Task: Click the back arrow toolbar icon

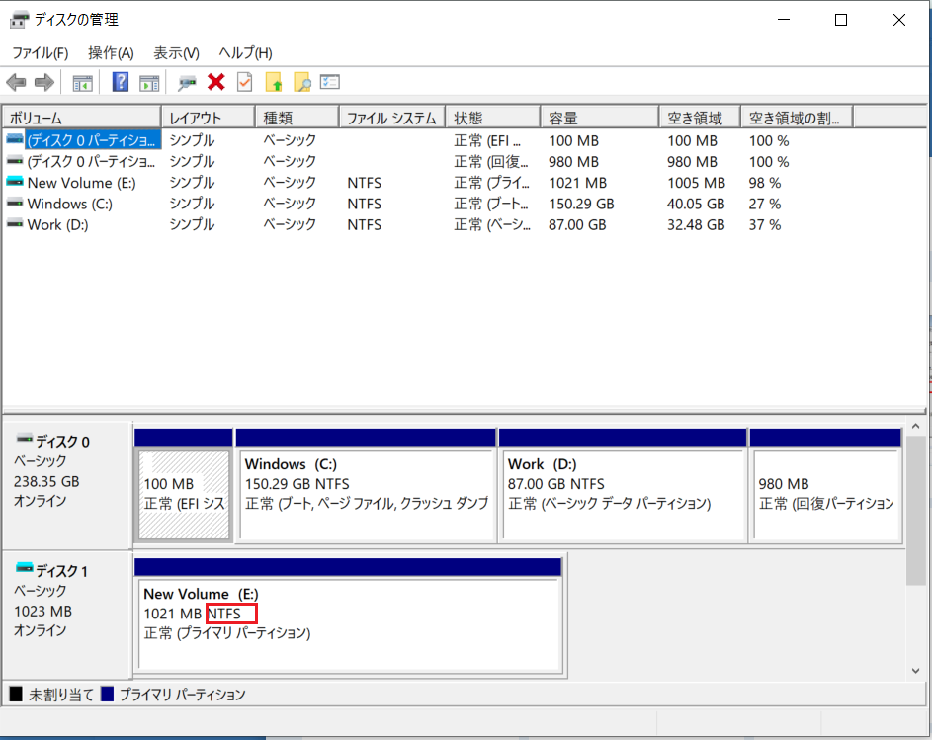Action: click(x=16, y=83)
